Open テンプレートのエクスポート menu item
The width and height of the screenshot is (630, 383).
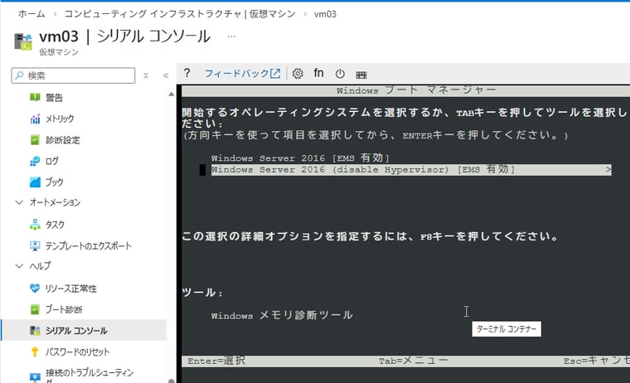pos(89,246)
